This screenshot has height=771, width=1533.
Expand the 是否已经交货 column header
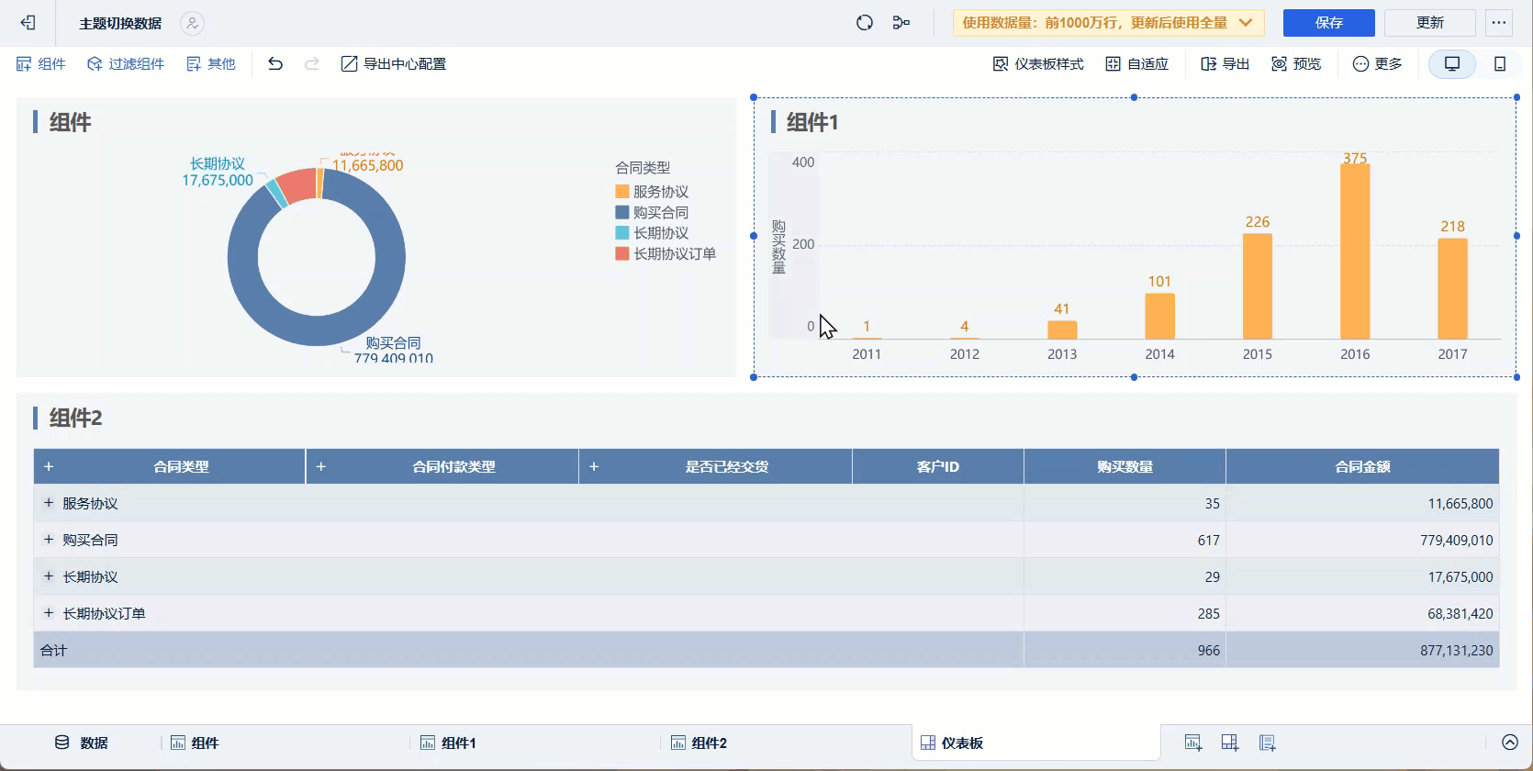coord(594,466)
